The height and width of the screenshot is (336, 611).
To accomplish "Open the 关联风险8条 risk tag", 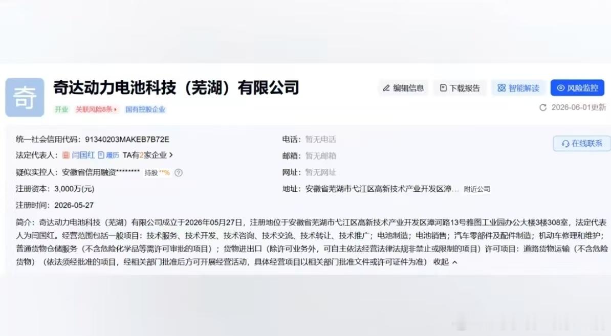I will tap(96, 109).
